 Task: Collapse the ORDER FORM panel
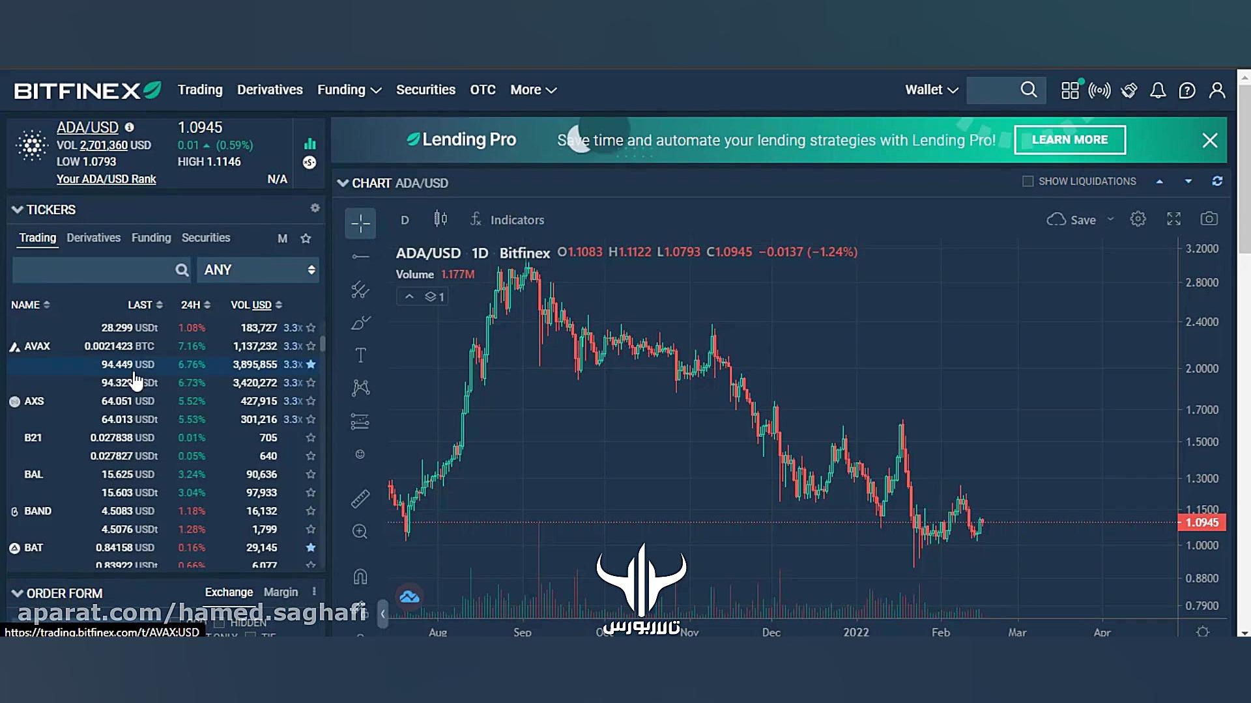point(18,593)
